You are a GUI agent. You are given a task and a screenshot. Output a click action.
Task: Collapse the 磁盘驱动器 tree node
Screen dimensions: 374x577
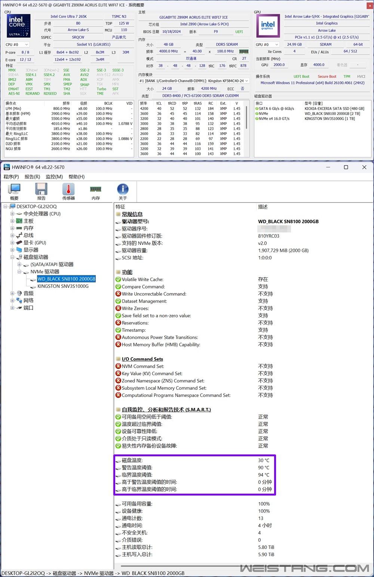click(x=12, y=257)
